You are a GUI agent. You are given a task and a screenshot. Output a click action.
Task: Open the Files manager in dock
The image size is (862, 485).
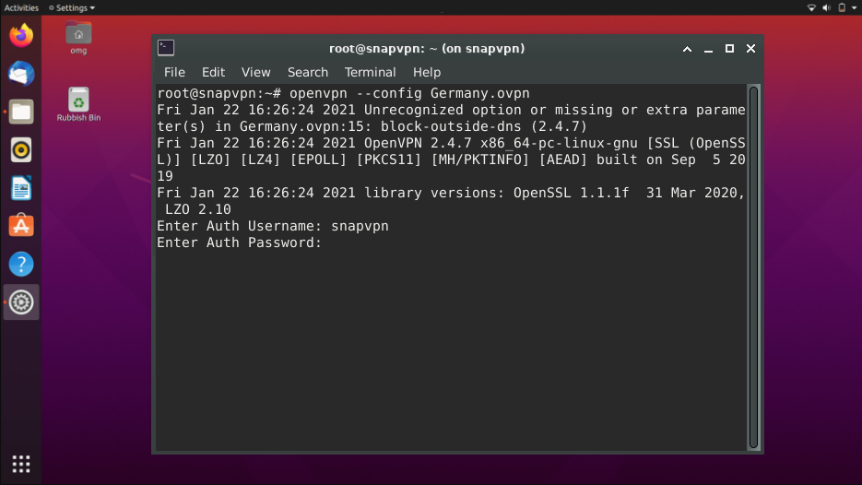21,112
